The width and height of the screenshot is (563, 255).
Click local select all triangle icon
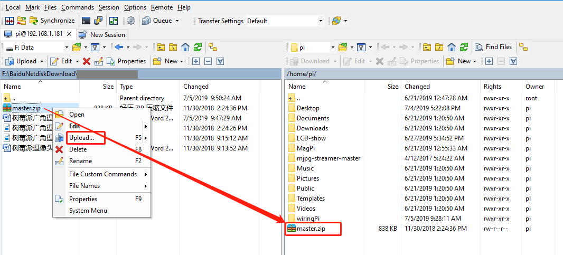(x=220, y=61)
